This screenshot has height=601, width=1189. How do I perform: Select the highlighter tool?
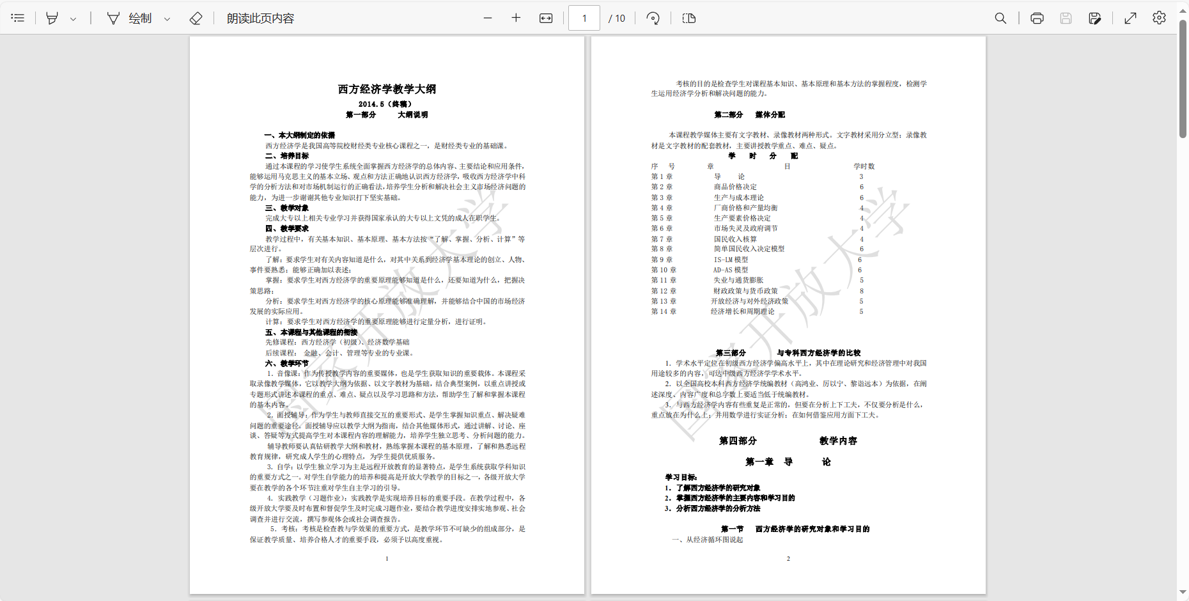click(x=52, y=18)
